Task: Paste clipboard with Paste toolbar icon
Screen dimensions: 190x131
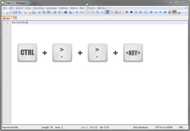Action: click(x=49, y=12)
